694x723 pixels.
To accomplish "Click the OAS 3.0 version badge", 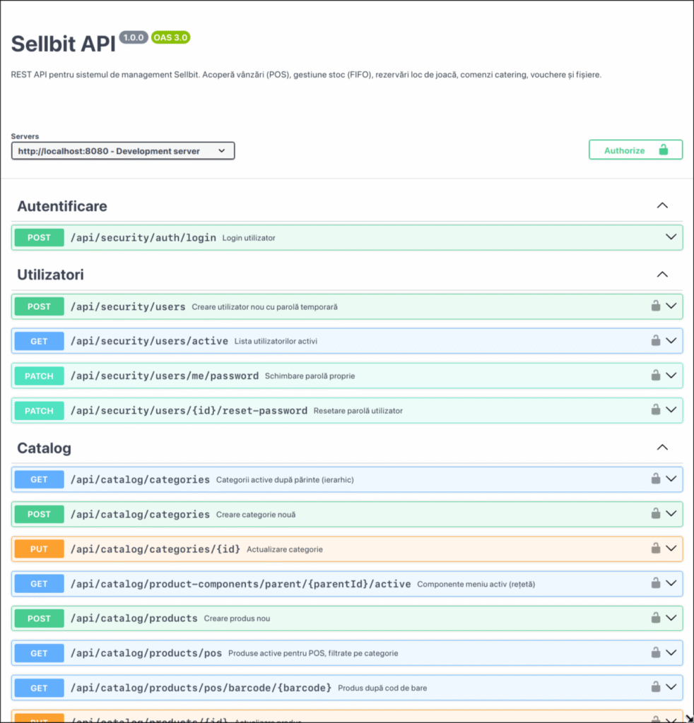I will click(171, 37).
